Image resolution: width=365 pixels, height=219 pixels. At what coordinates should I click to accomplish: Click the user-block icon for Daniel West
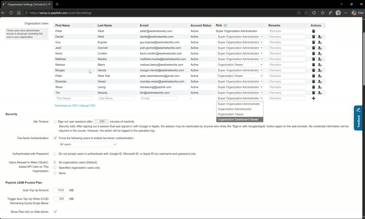[320, 37]
